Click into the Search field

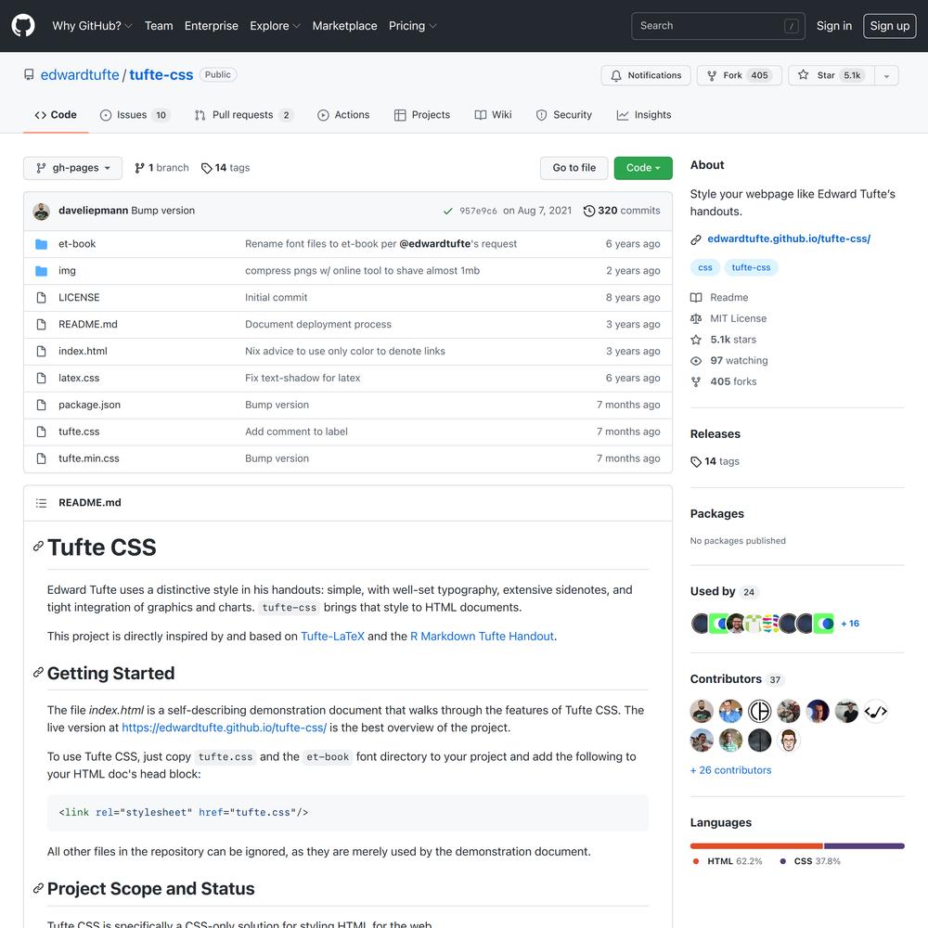point(717,26)
